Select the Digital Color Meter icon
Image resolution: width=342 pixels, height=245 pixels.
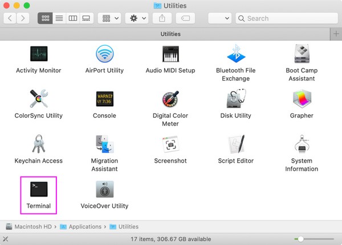click(x=170, y=99)
